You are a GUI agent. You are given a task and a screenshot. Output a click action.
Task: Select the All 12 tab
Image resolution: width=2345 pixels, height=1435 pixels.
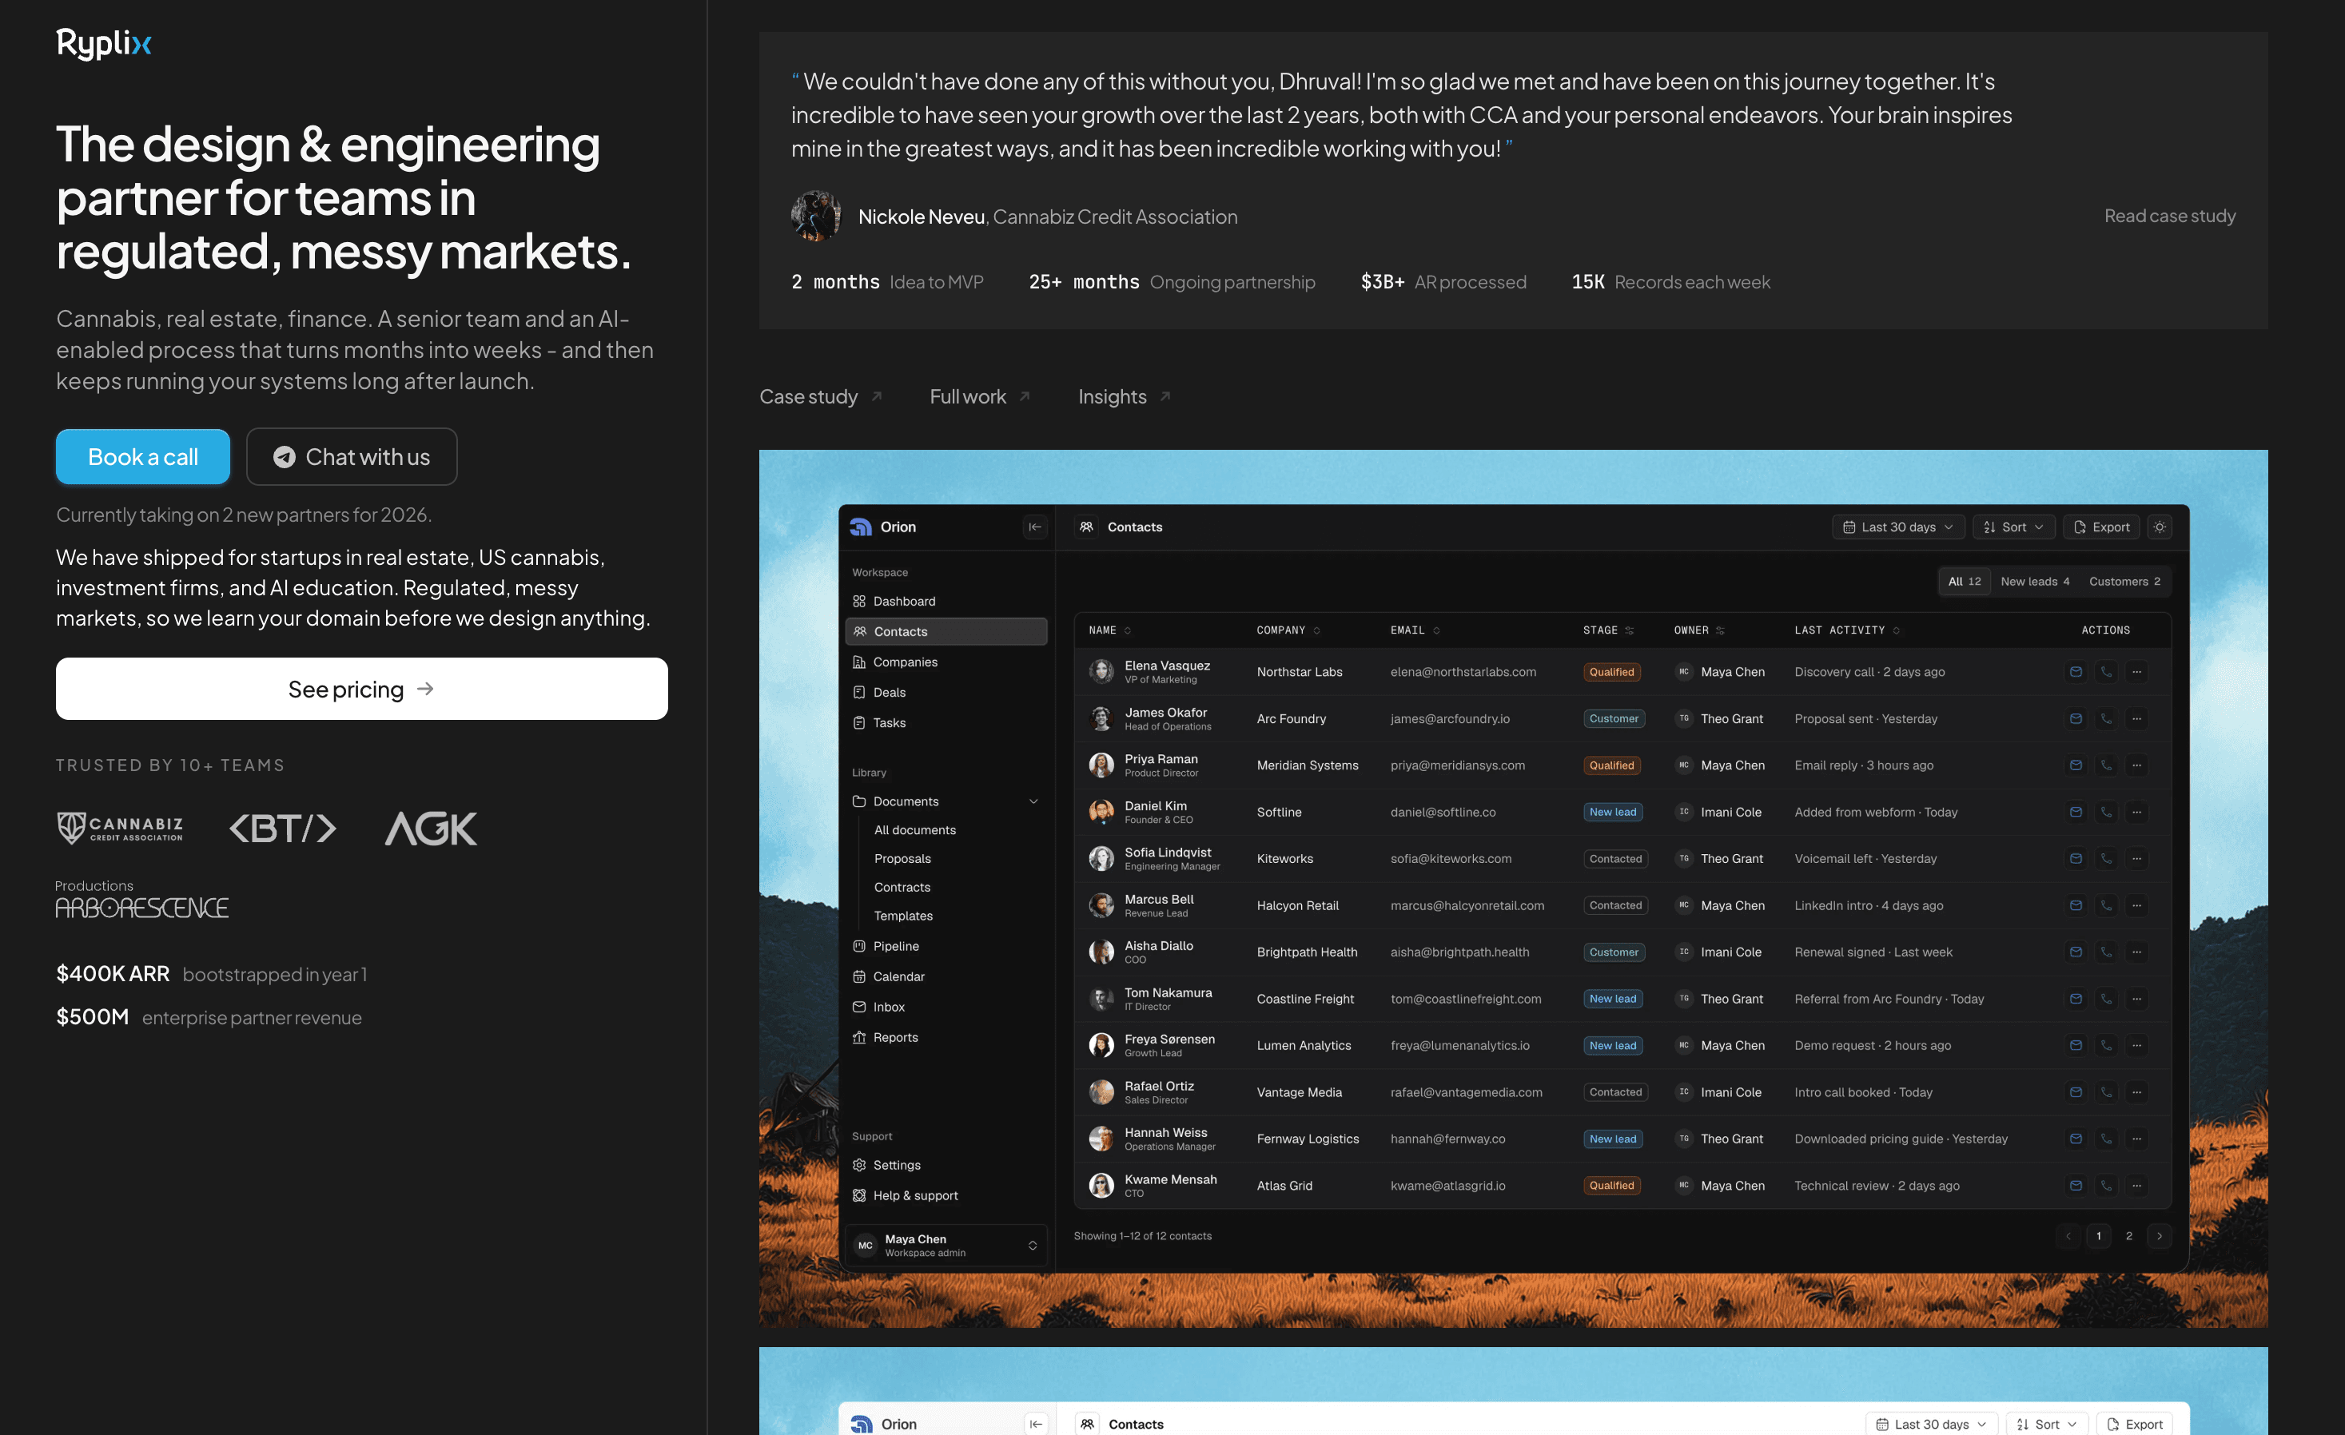tap(1965, 582)
